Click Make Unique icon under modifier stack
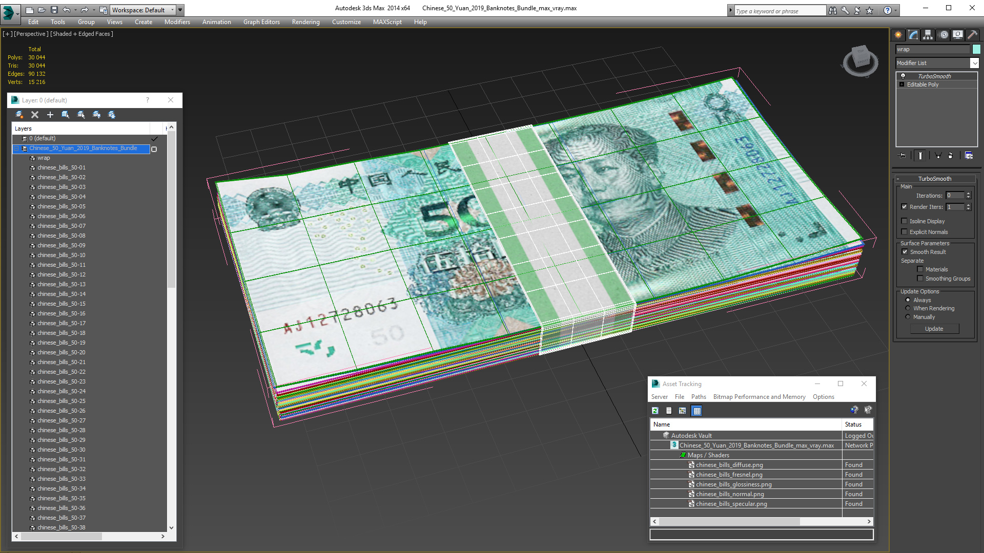The height and width of the screenshot is (553, 984). 938,156
